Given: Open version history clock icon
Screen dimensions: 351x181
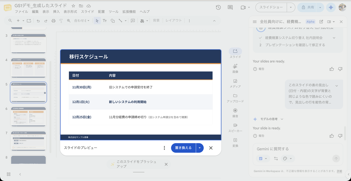Looking at the screenshot, I should click(218, 8).
